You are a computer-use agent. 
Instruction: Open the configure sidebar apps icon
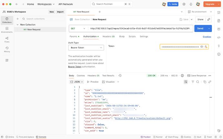coord(7,60)
